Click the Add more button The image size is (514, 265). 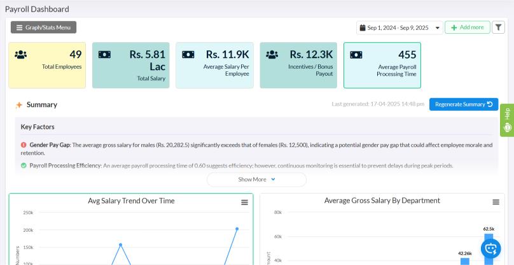tap(468, 27)
